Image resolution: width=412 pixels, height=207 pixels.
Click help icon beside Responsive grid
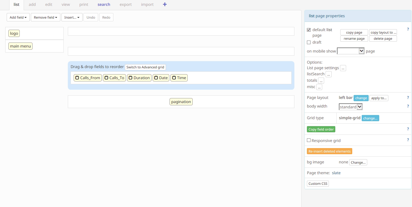408,140
